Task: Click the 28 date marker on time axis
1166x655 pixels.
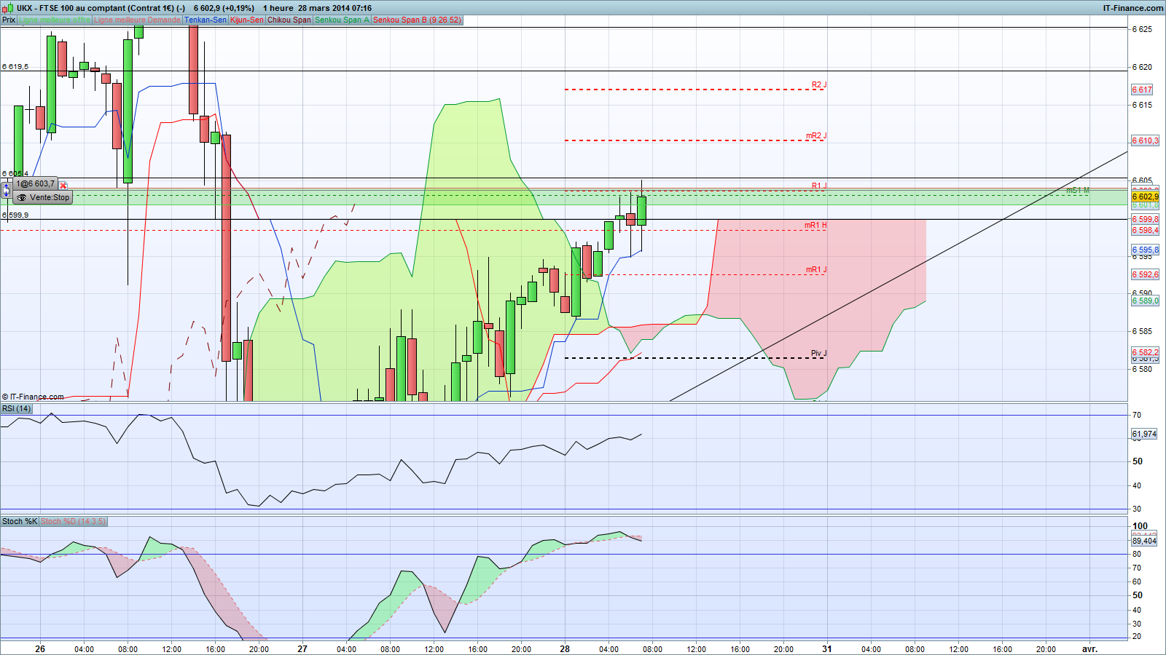Action: 565,648
